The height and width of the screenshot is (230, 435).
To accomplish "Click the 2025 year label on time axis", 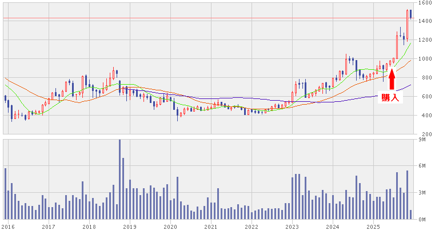I will (x=373, y=226).
